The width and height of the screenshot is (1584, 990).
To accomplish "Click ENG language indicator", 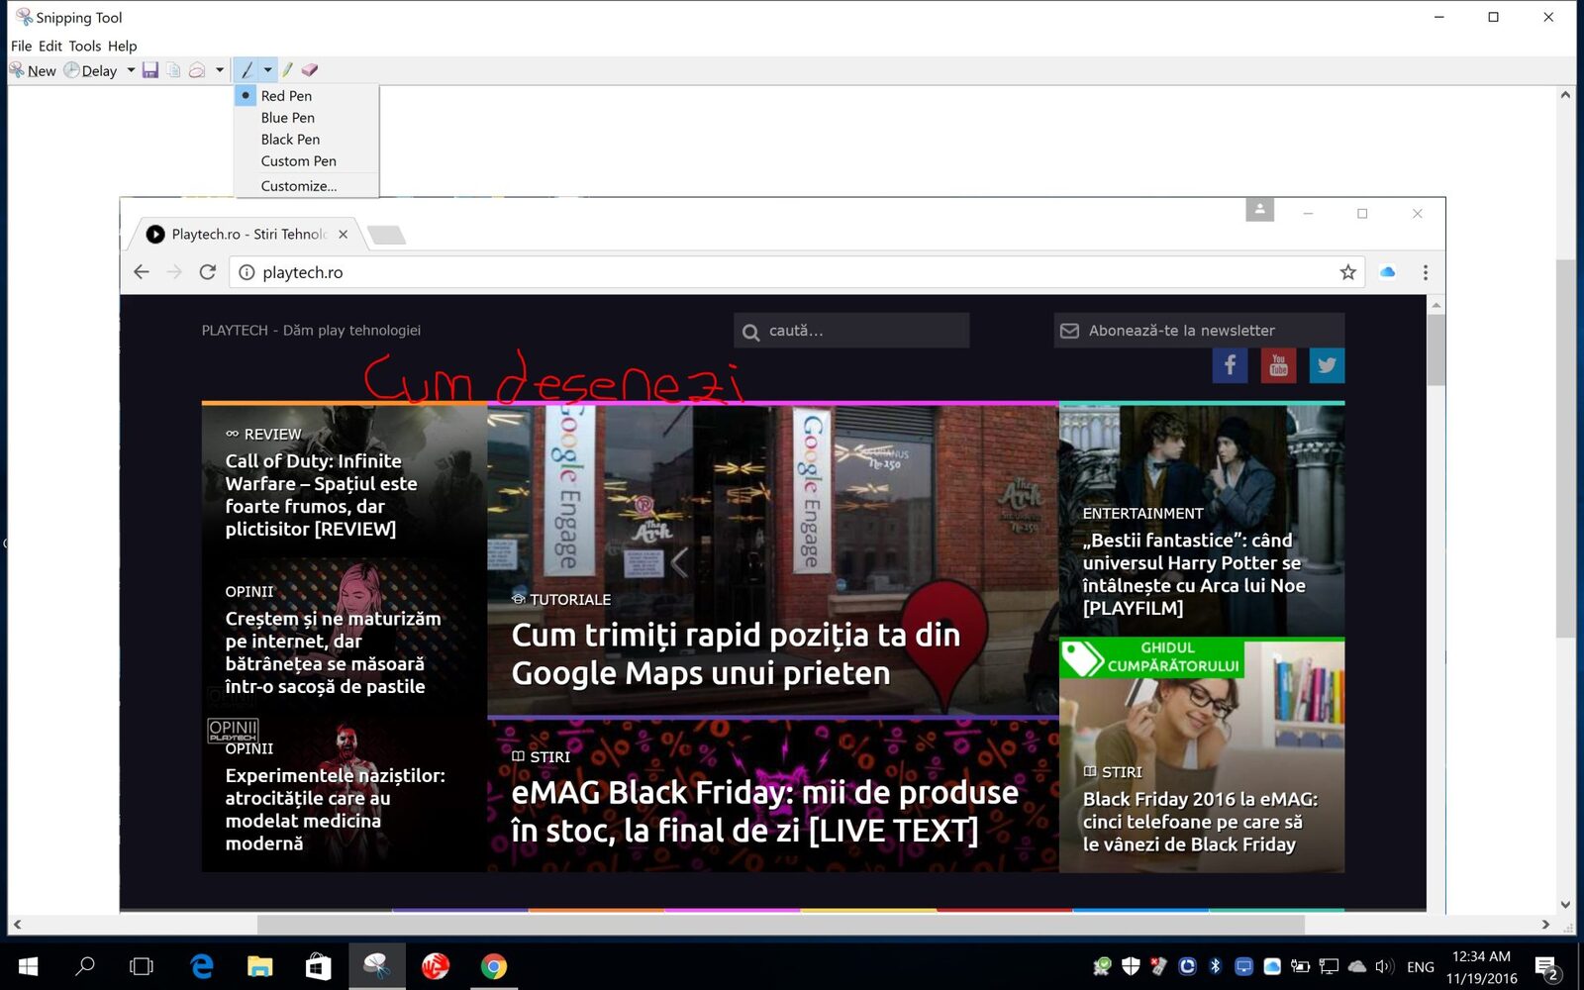I will (1420, 967).
